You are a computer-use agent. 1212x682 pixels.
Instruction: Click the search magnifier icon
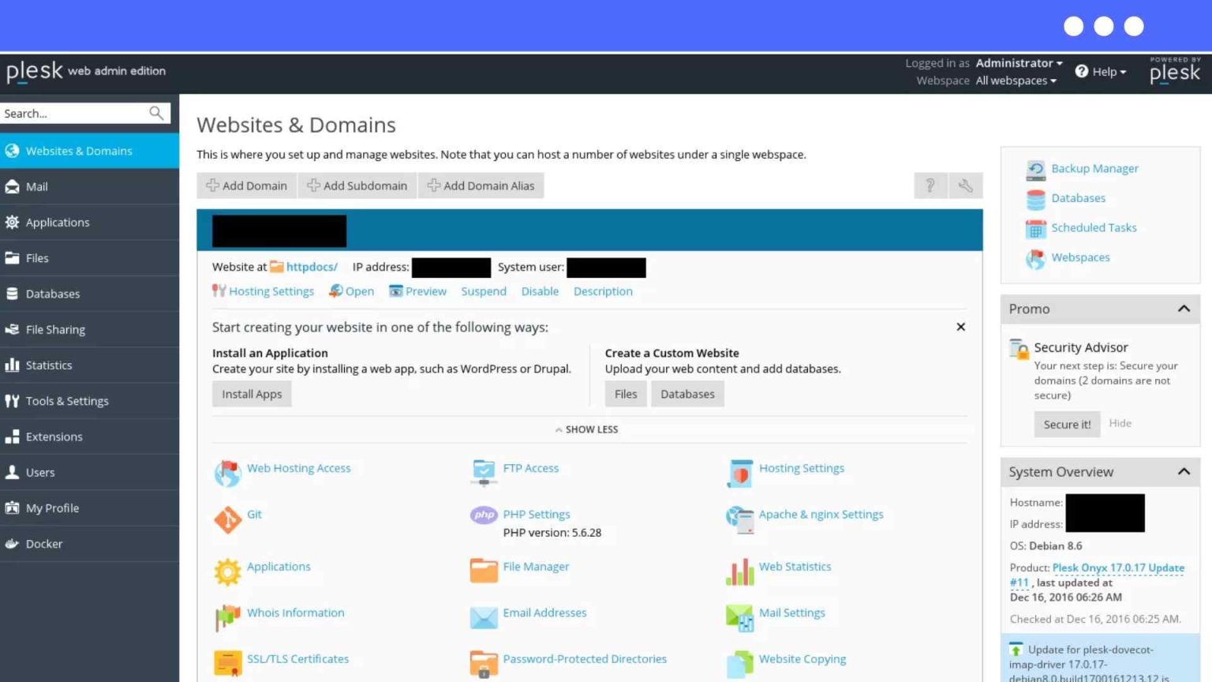pyautogui.click(x=156, y=113)
